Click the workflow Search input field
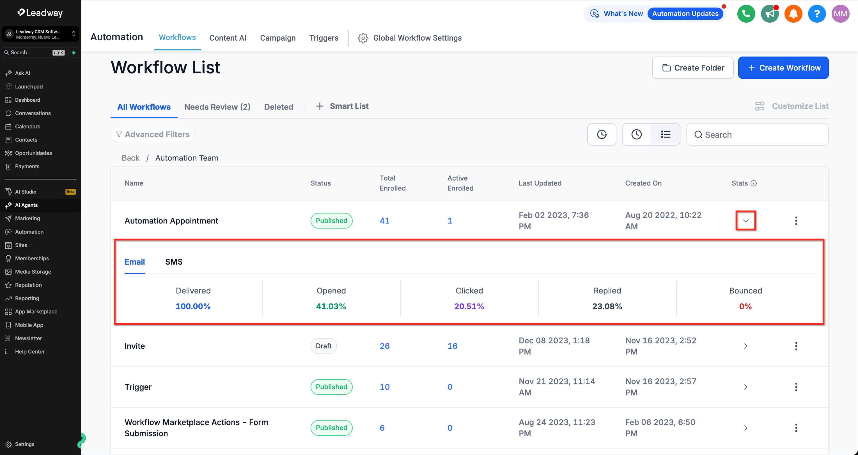Image resolution: width=858 pixels, height=455 pixels. click(757, 134)
